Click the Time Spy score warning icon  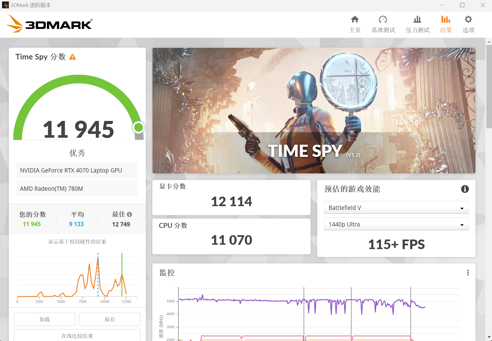(x=72, y=57)
